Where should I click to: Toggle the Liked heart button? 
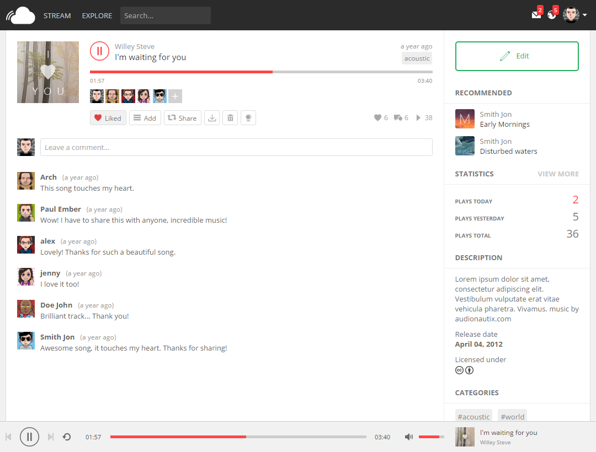click(108, 118)
